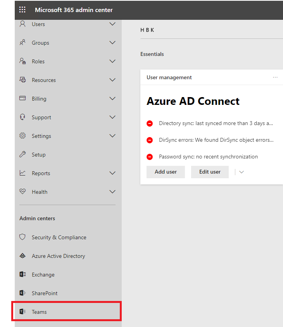The image size is (283, 327).
Task: Expand the Users section chevron
Action: point(112,24)
